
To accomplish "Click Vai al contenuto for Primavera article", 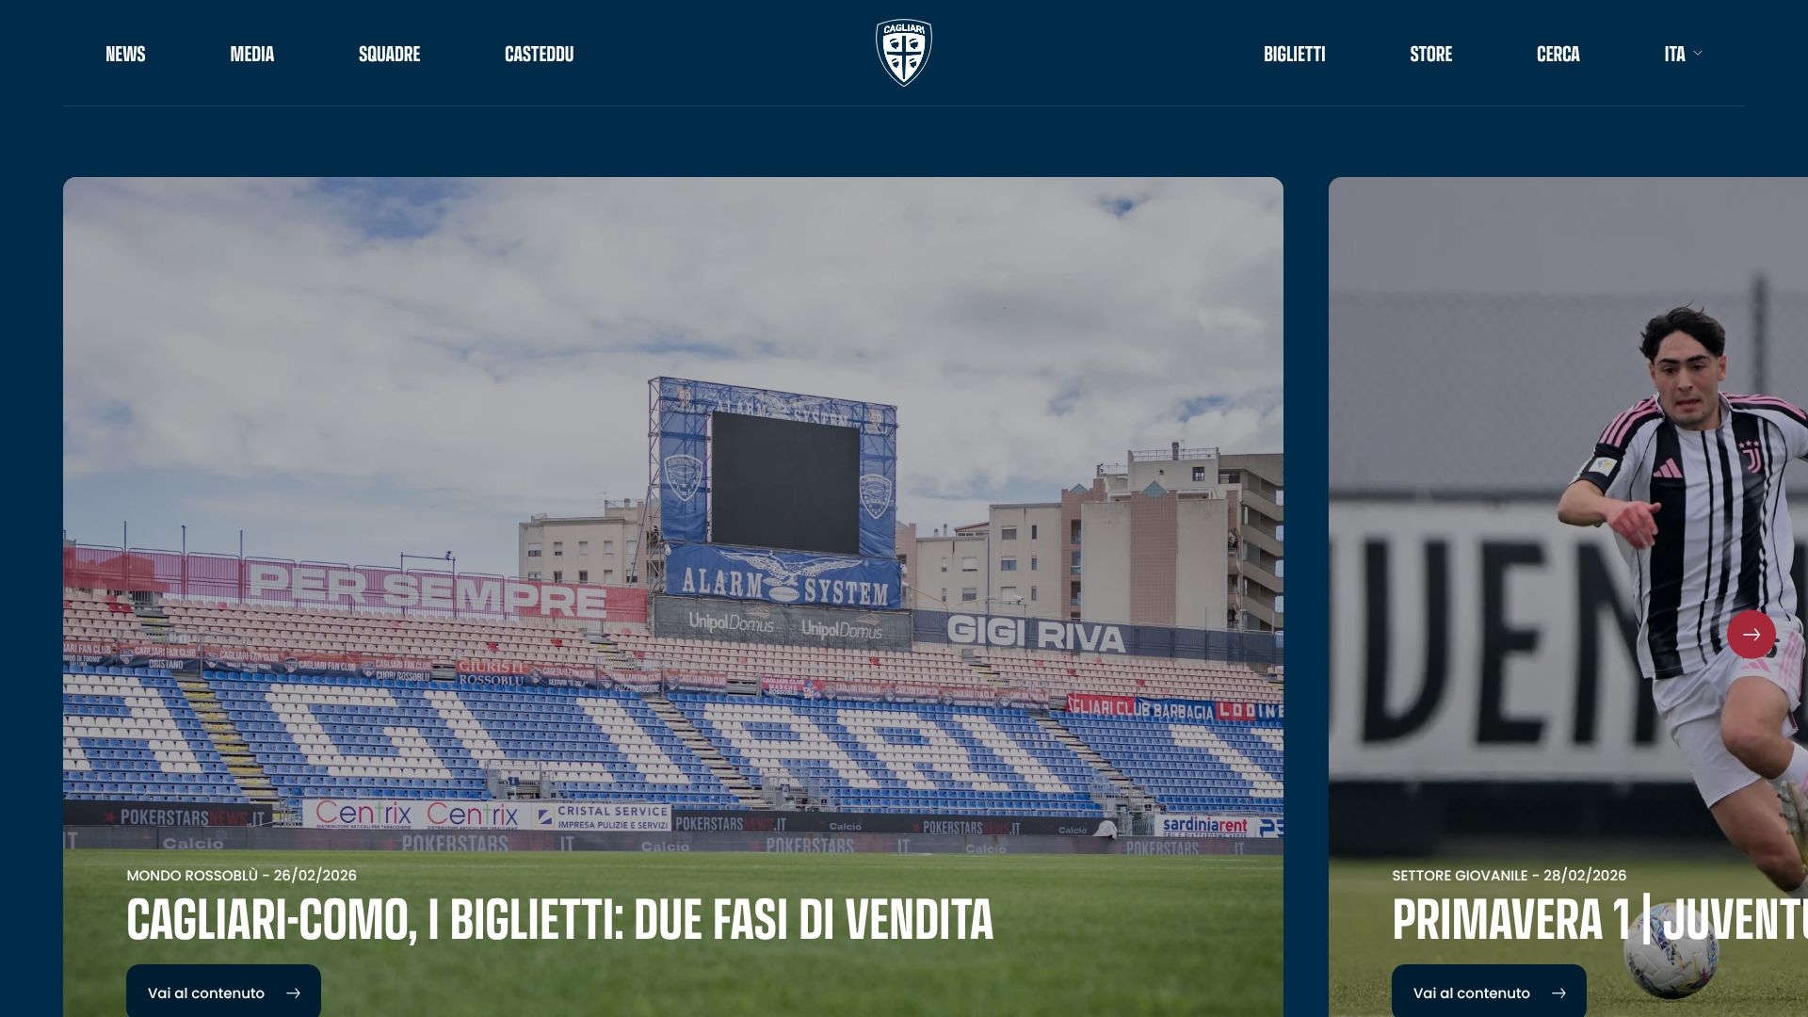I will 1489,991.
